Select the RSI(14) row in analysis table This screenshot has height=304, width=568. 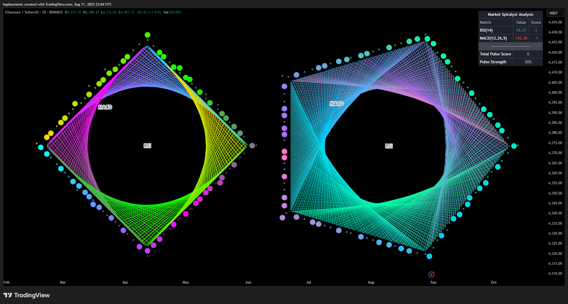click(510, 30)
